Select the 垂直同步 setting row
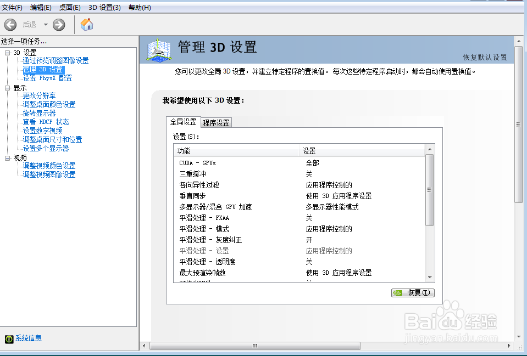 coord(299,196)
